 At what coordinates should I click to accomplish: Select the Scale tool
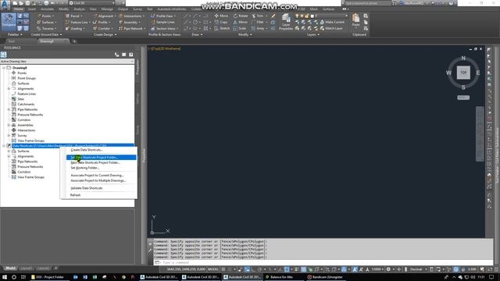click(x=240, y=28)
